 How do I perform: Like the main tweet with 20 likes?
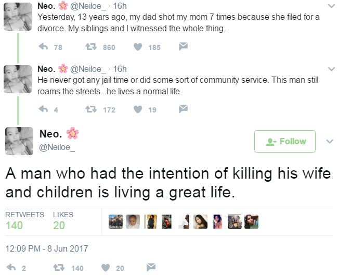(105, 268)
